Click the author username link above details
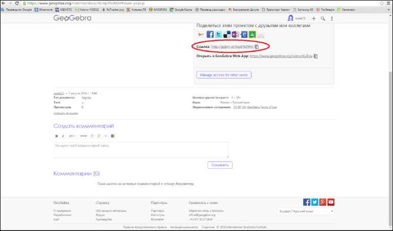 coord(59,93)
